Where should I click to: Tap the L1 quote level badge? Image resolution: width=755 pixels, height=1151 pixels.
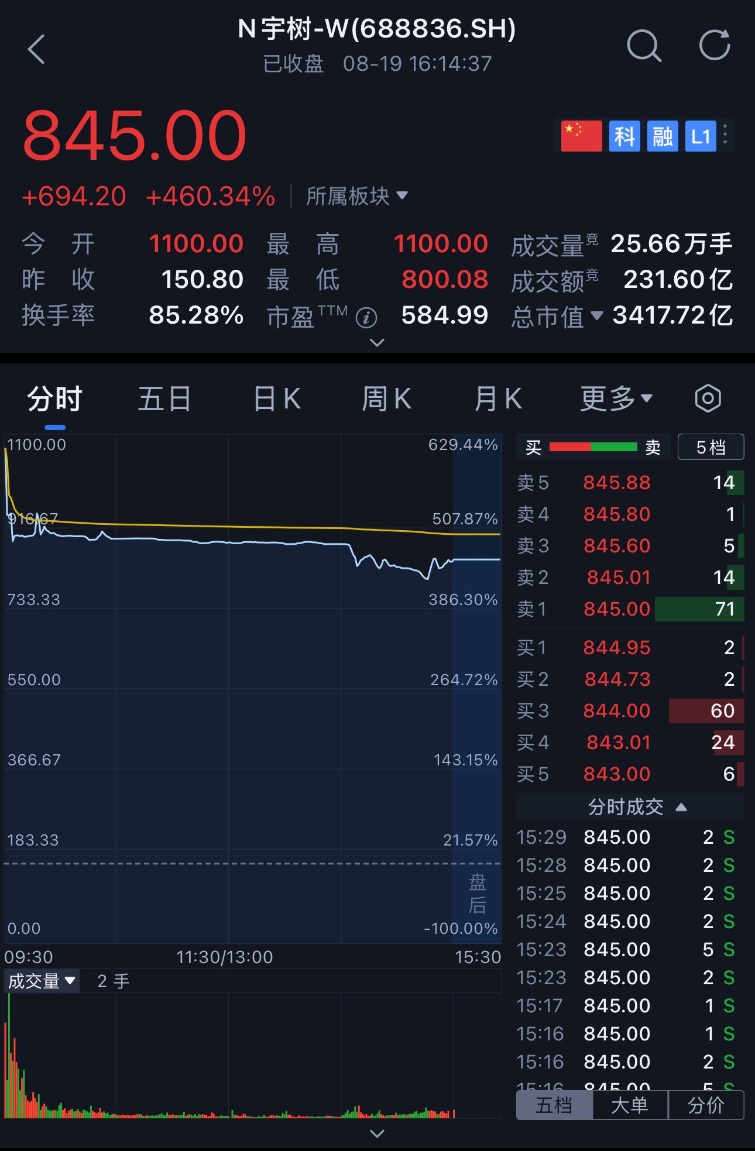click(701, 136)
